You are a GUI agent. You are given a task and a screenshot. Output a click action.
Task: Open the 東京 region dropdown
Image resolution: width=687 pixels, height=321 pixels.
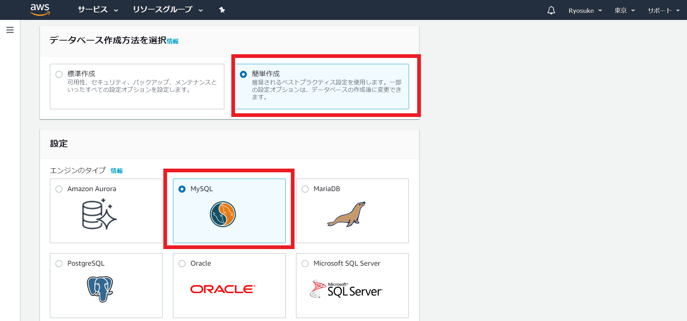(x=625, y=11)
